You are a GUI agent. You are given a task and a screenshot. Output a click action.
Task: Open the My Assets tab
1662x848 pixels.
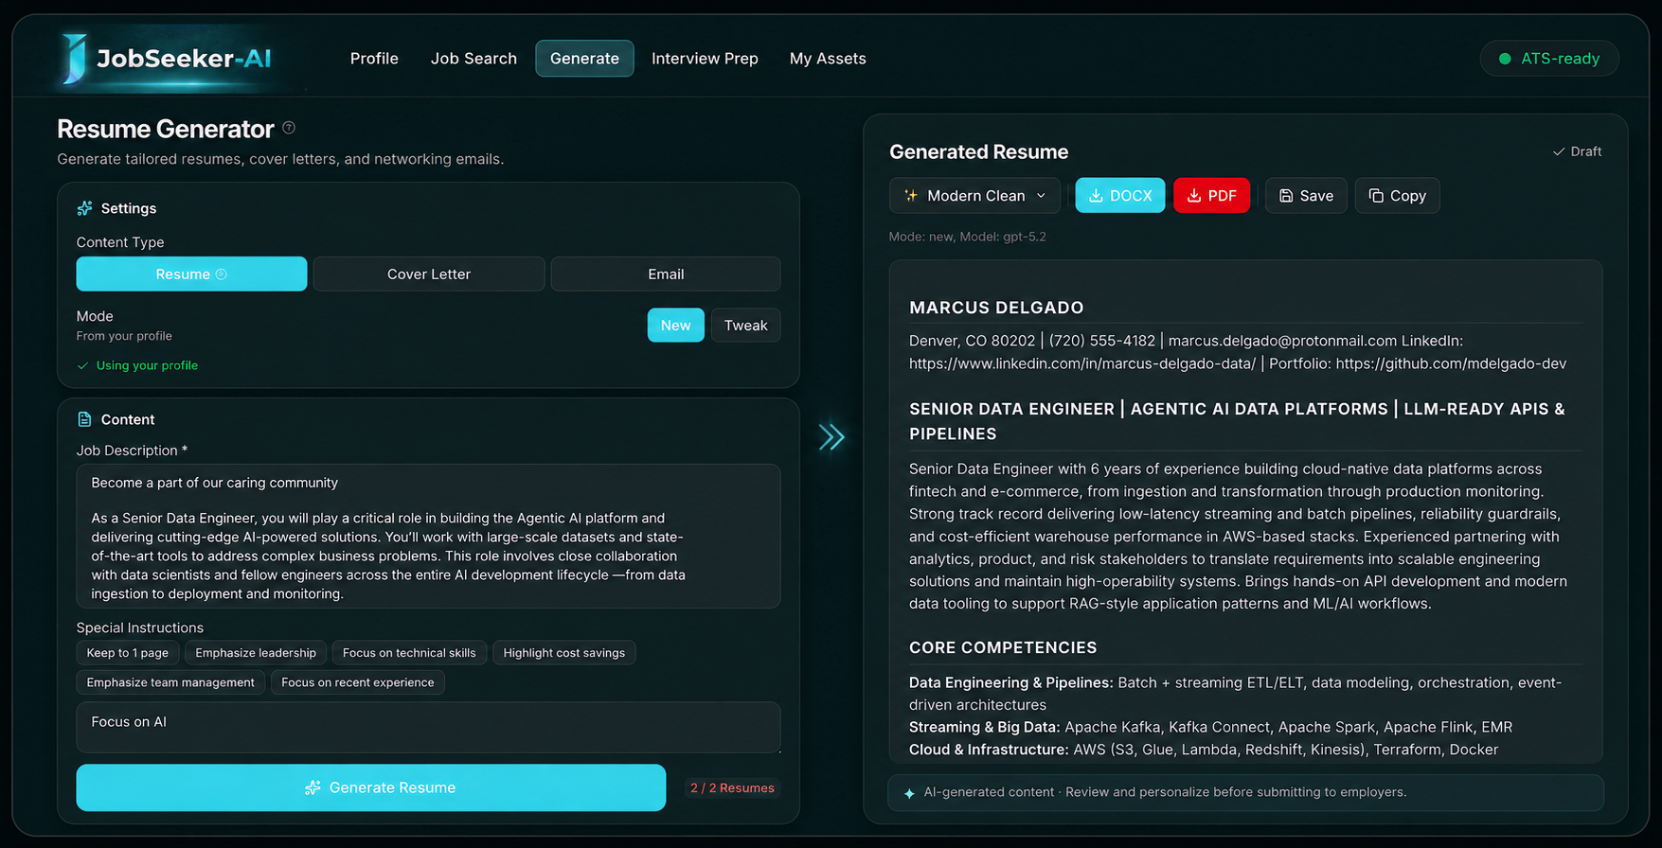tap(828, 59)
